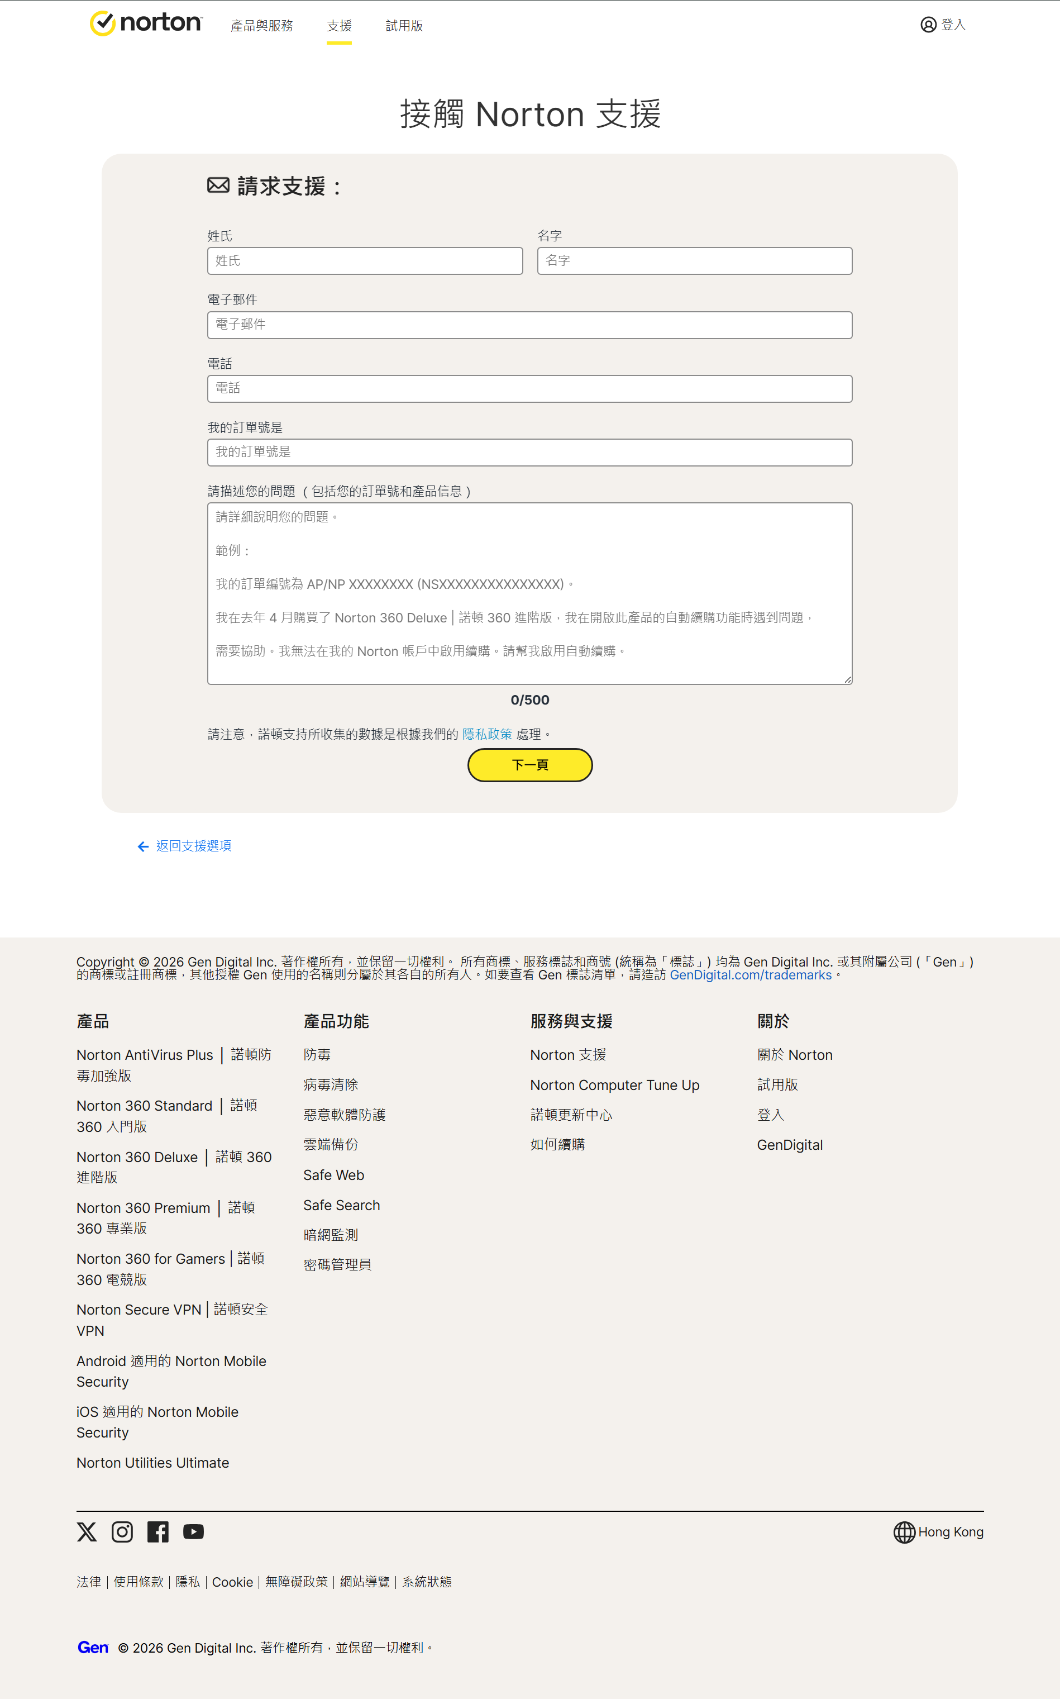The width and height of the screenshot is (1060, 1699).
Task: Open Norton Computer Tune Up link
Action: coord(615,1085)
